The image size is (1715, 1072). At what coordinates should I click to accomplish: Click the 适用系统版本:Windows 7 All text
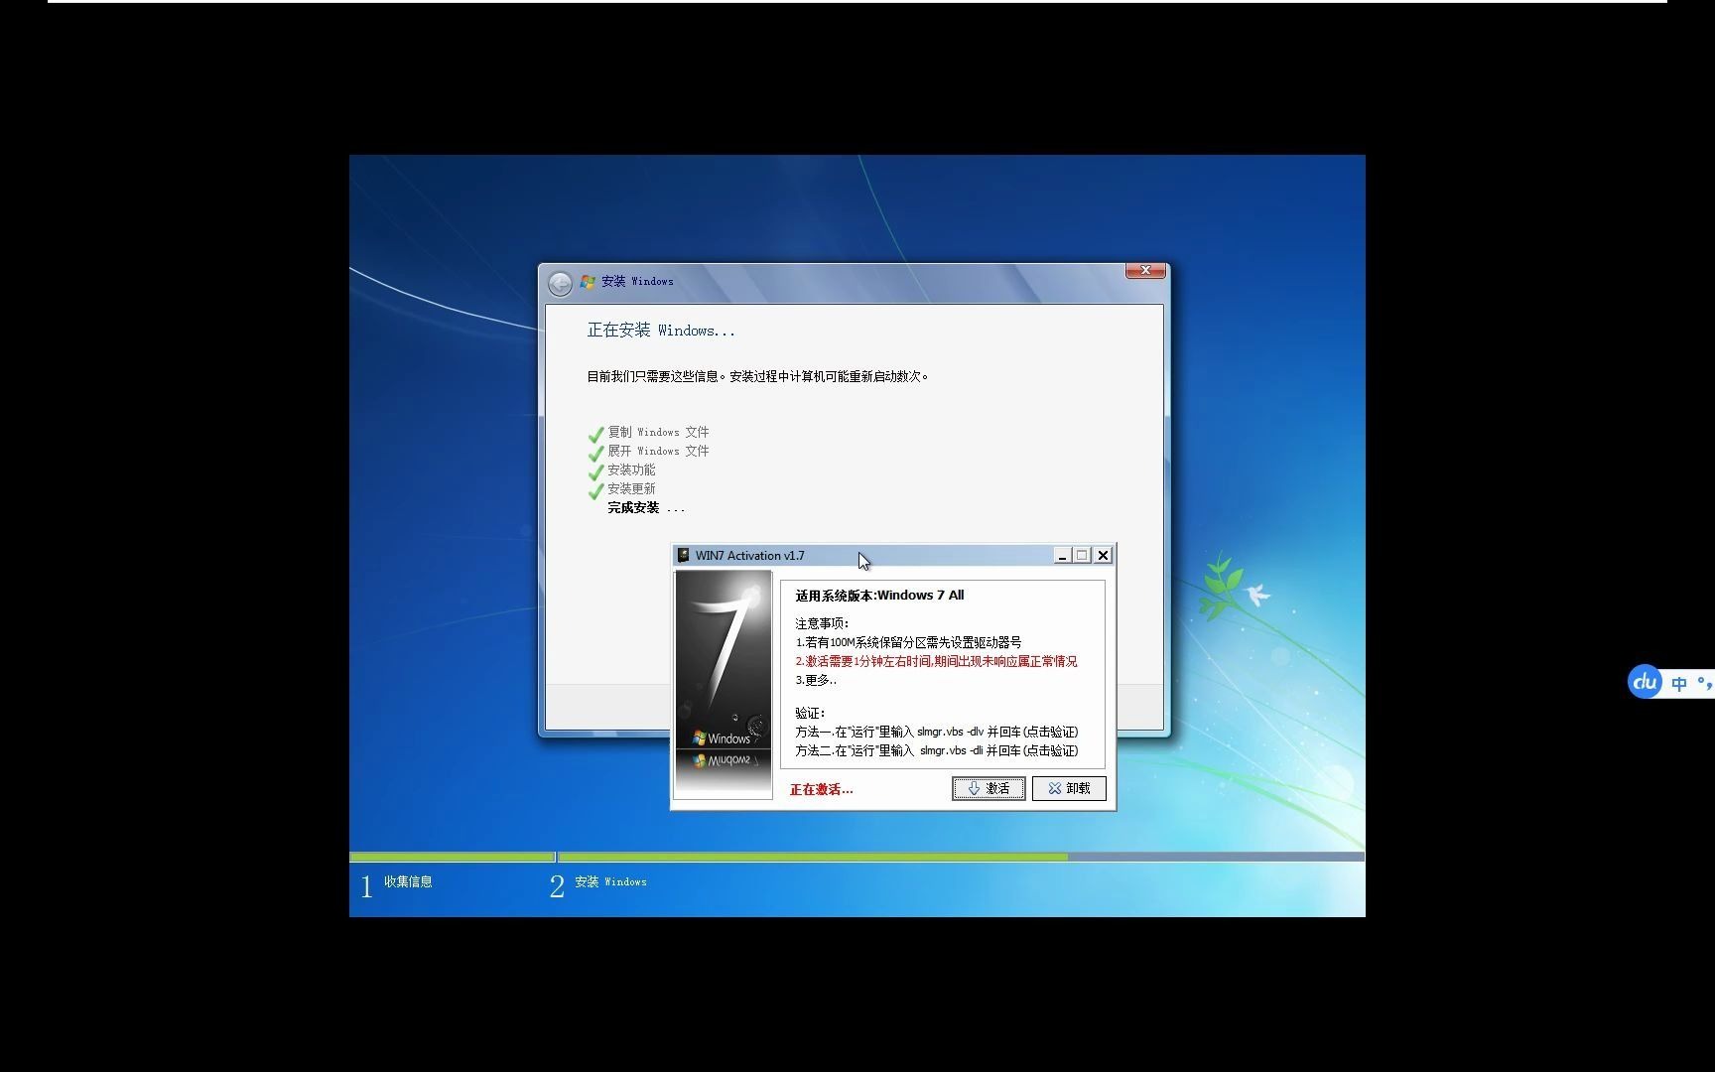pyautogui.click(x=879, y=596)
